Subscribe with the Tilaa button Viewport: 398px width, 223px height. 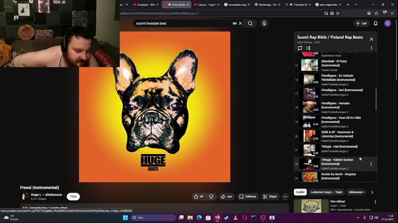73,196
